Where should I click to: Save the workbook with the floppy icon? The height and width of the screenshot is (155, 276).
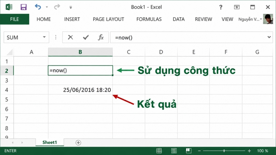[23, 7]
